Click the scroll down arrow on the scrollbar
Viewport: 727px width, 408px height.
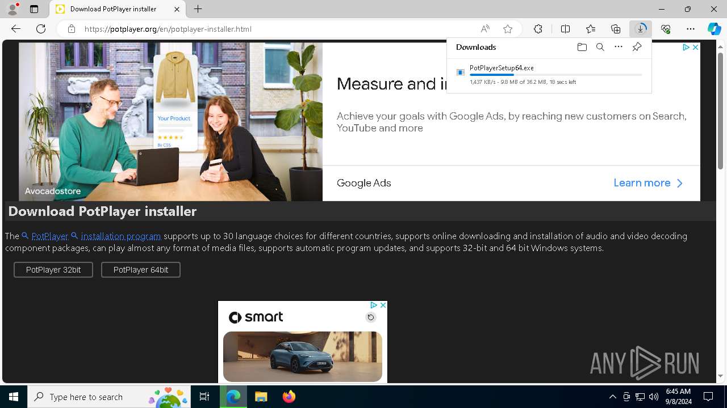click(721, 376)
